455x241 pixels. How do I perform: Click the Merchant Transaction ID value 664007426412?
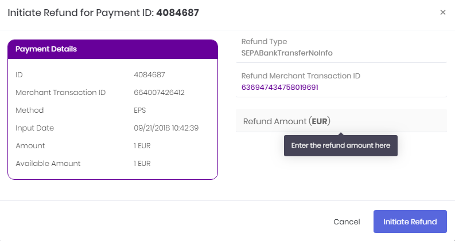(159, 93)
